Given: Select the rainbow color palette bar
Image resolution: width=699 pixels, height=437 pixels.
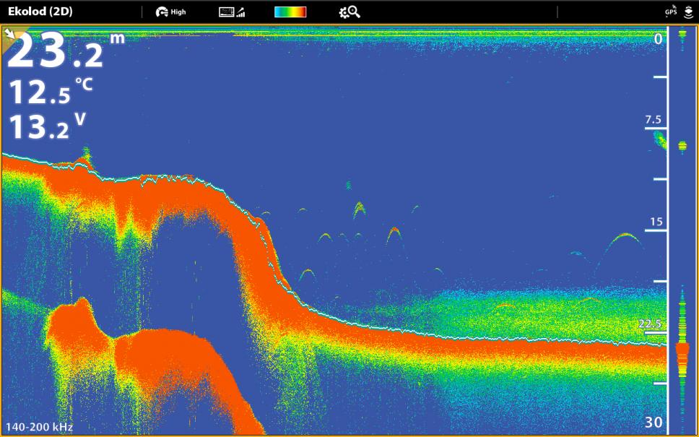Looking at the screenshot, I should click(290, 12).
